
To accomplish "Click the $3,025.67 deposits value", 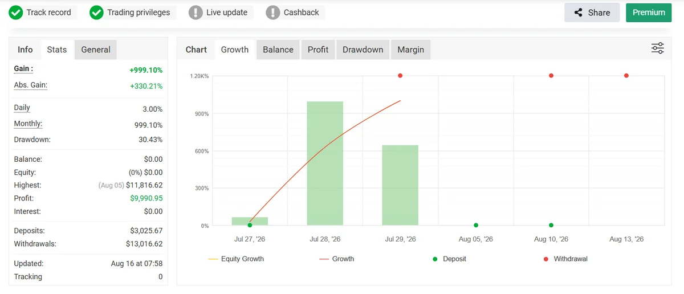I will [x=146, y=231].
